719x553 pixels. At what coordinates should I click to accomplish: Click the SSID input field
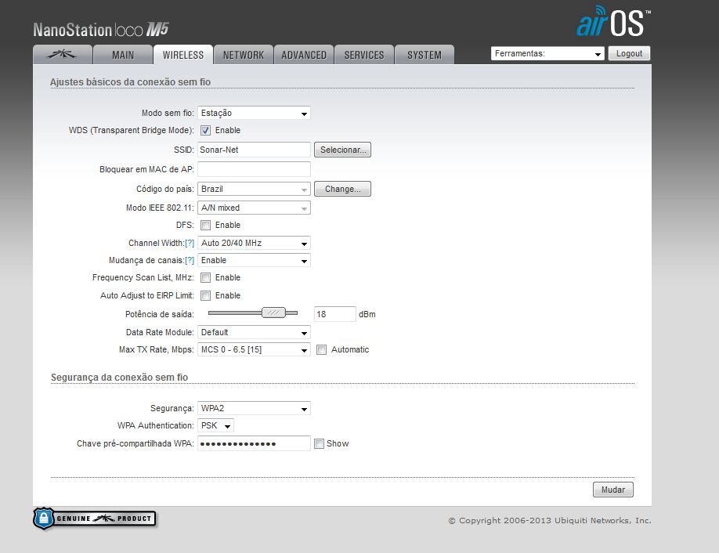(254, 150)
